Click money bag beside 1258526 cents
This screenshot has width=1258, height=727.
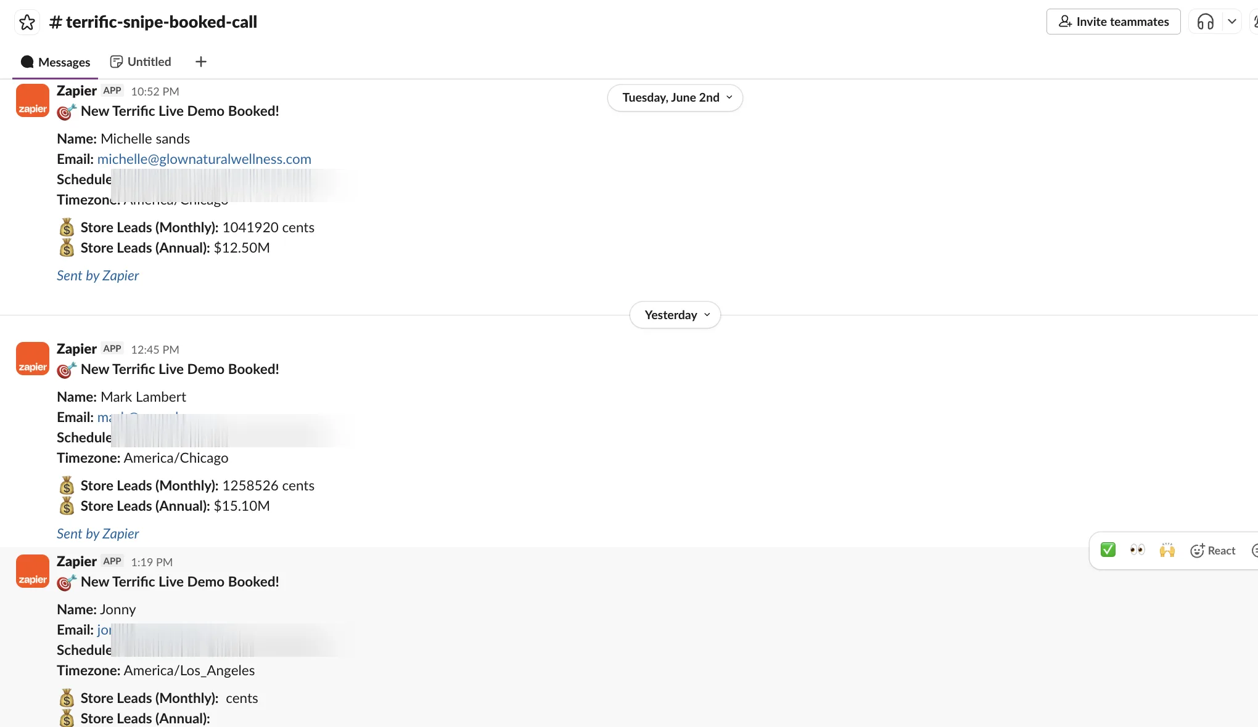(x=67, y=485)
